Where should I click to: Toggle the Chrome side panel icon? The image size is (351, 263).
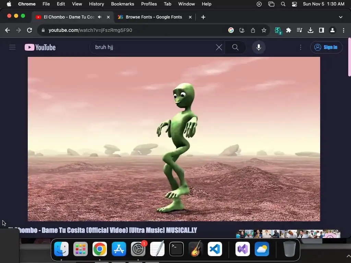tap(322, 30)
